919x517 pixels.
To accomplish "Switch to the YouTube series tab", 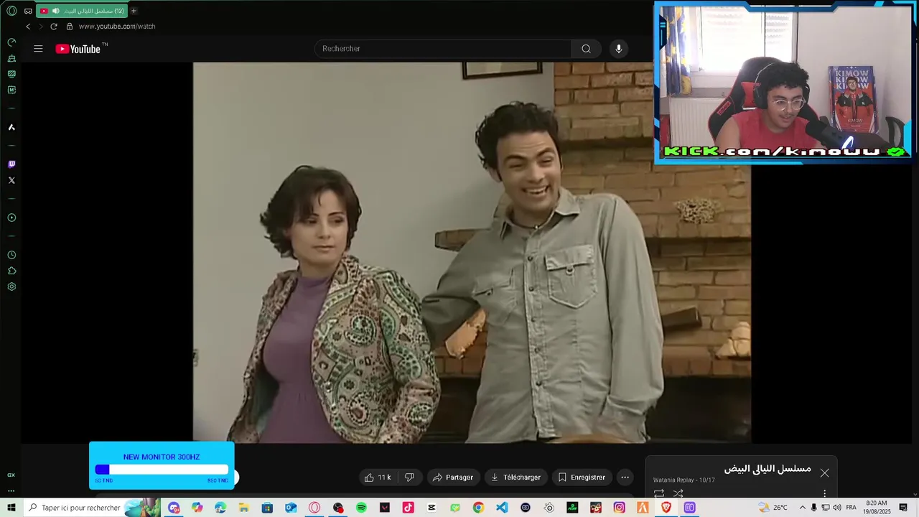I will click(82, 11).
